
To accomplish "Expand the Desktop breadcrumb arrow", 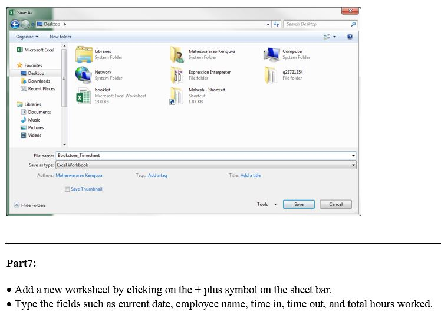I will point(65,24).
